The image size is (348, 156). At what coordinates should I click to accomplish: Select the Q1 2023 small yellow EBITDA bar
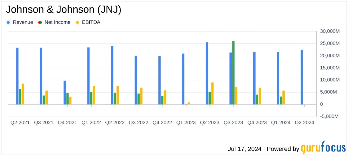189,103
